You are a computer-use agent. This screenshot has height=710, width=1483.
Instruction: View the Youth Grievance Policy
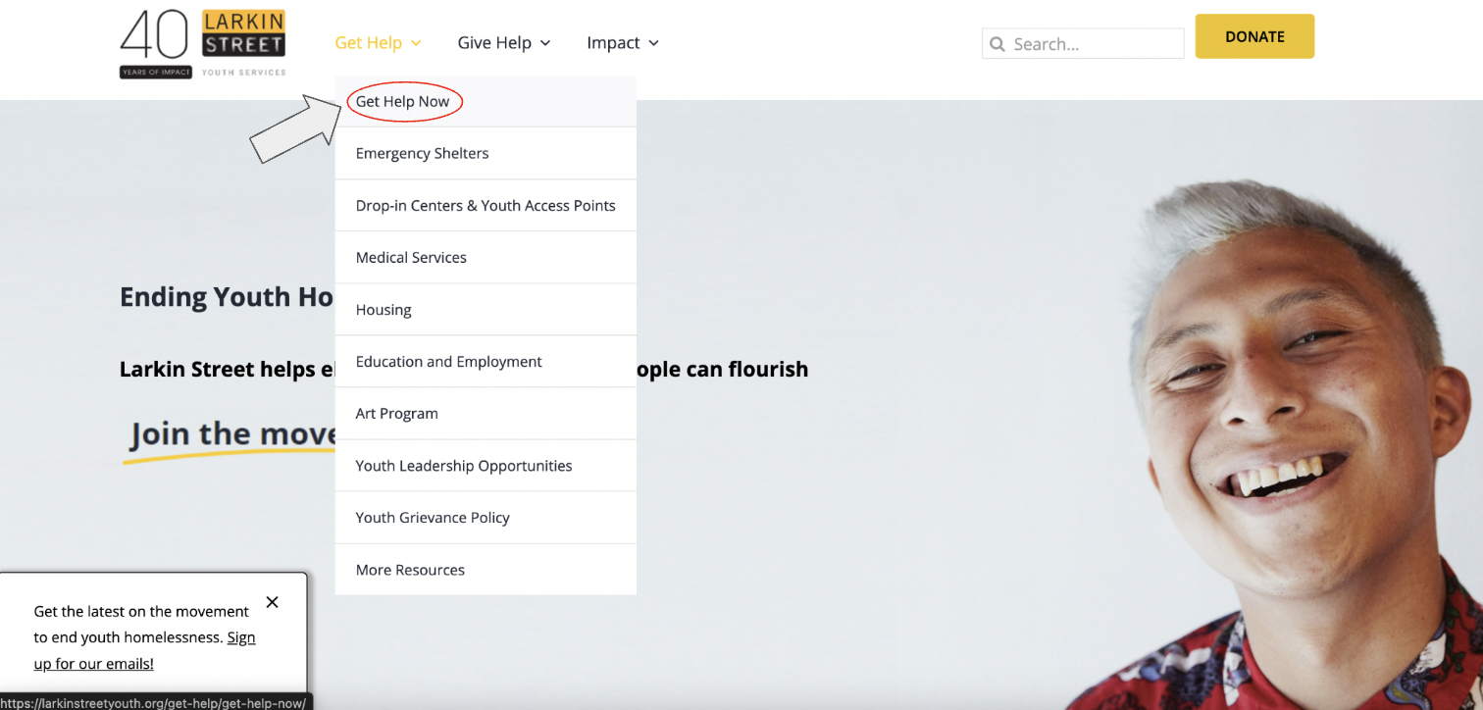pos(433,518)
